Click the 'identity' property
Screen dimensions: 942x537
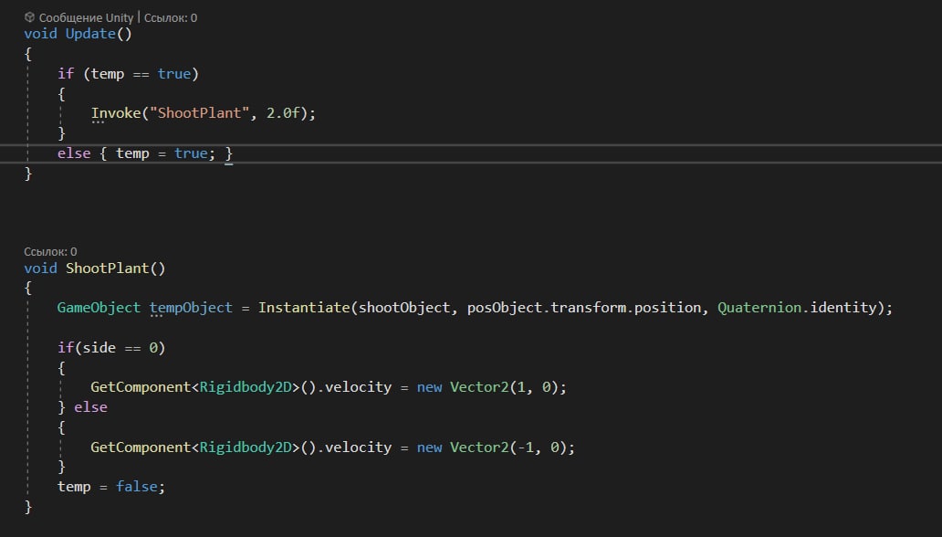843,308
